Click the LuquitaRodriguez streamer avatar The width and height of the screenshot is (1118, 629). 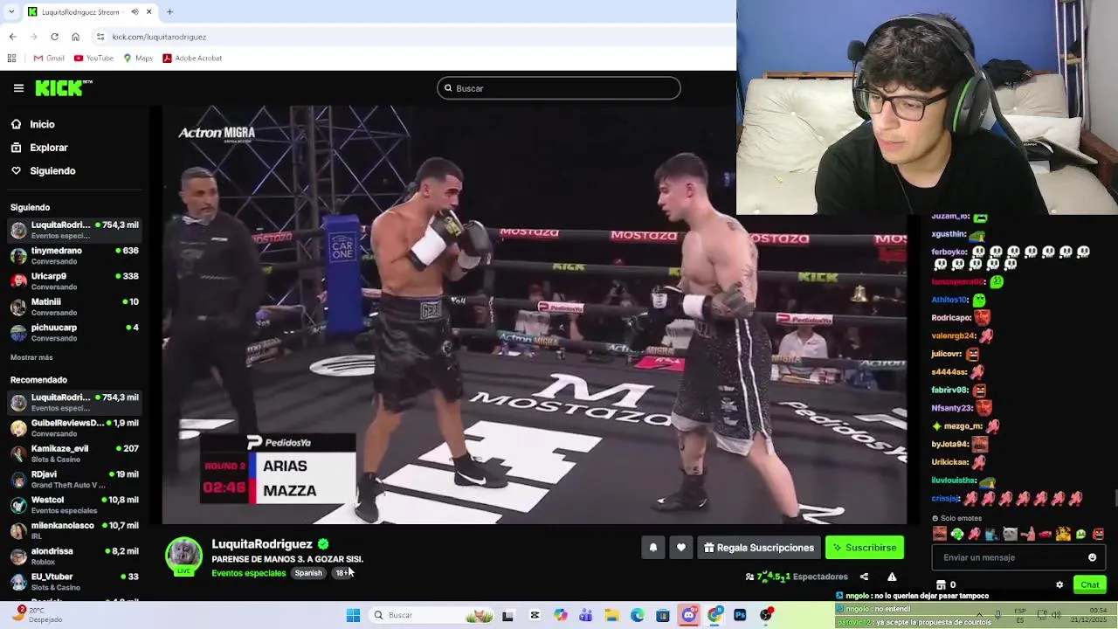coord(183,556)
